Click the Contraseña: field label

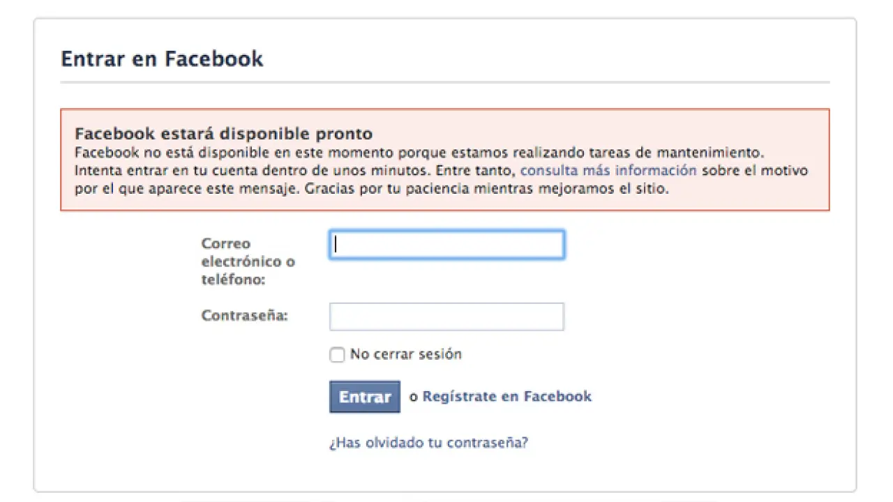click(245, 315)
